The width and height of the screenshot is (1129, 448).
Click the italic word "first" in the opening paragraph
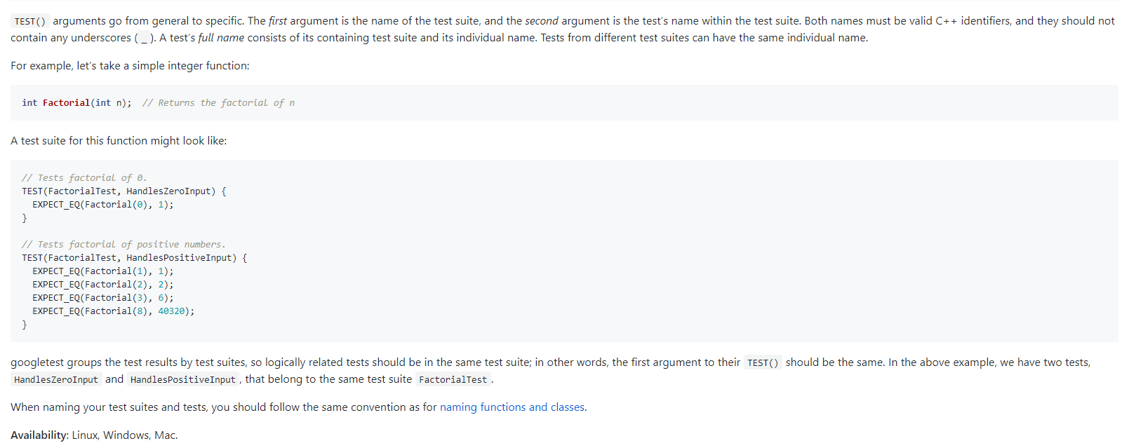point(278,21)
